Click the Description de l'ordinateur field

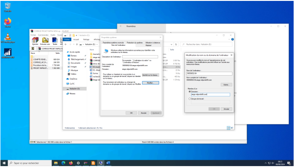pyautogui.click(x=140, y=57)
